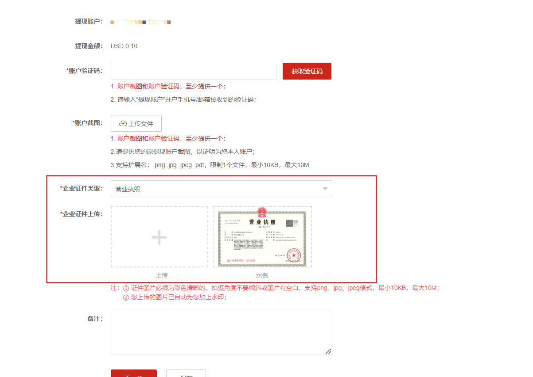
Task: Click the white outlined button at bottom
Action: point(186,373)
